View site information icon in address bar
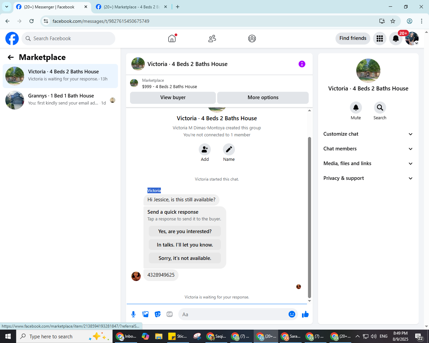The width and height of the screenshot is (429, 343). (x=46, y=21)
